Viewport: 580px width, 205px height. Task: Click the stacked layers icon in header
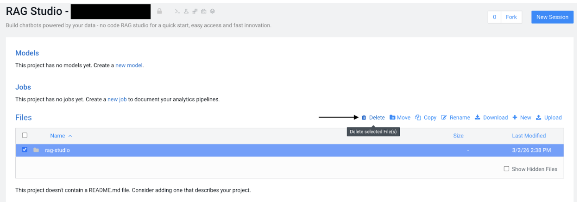pos(212,11)
